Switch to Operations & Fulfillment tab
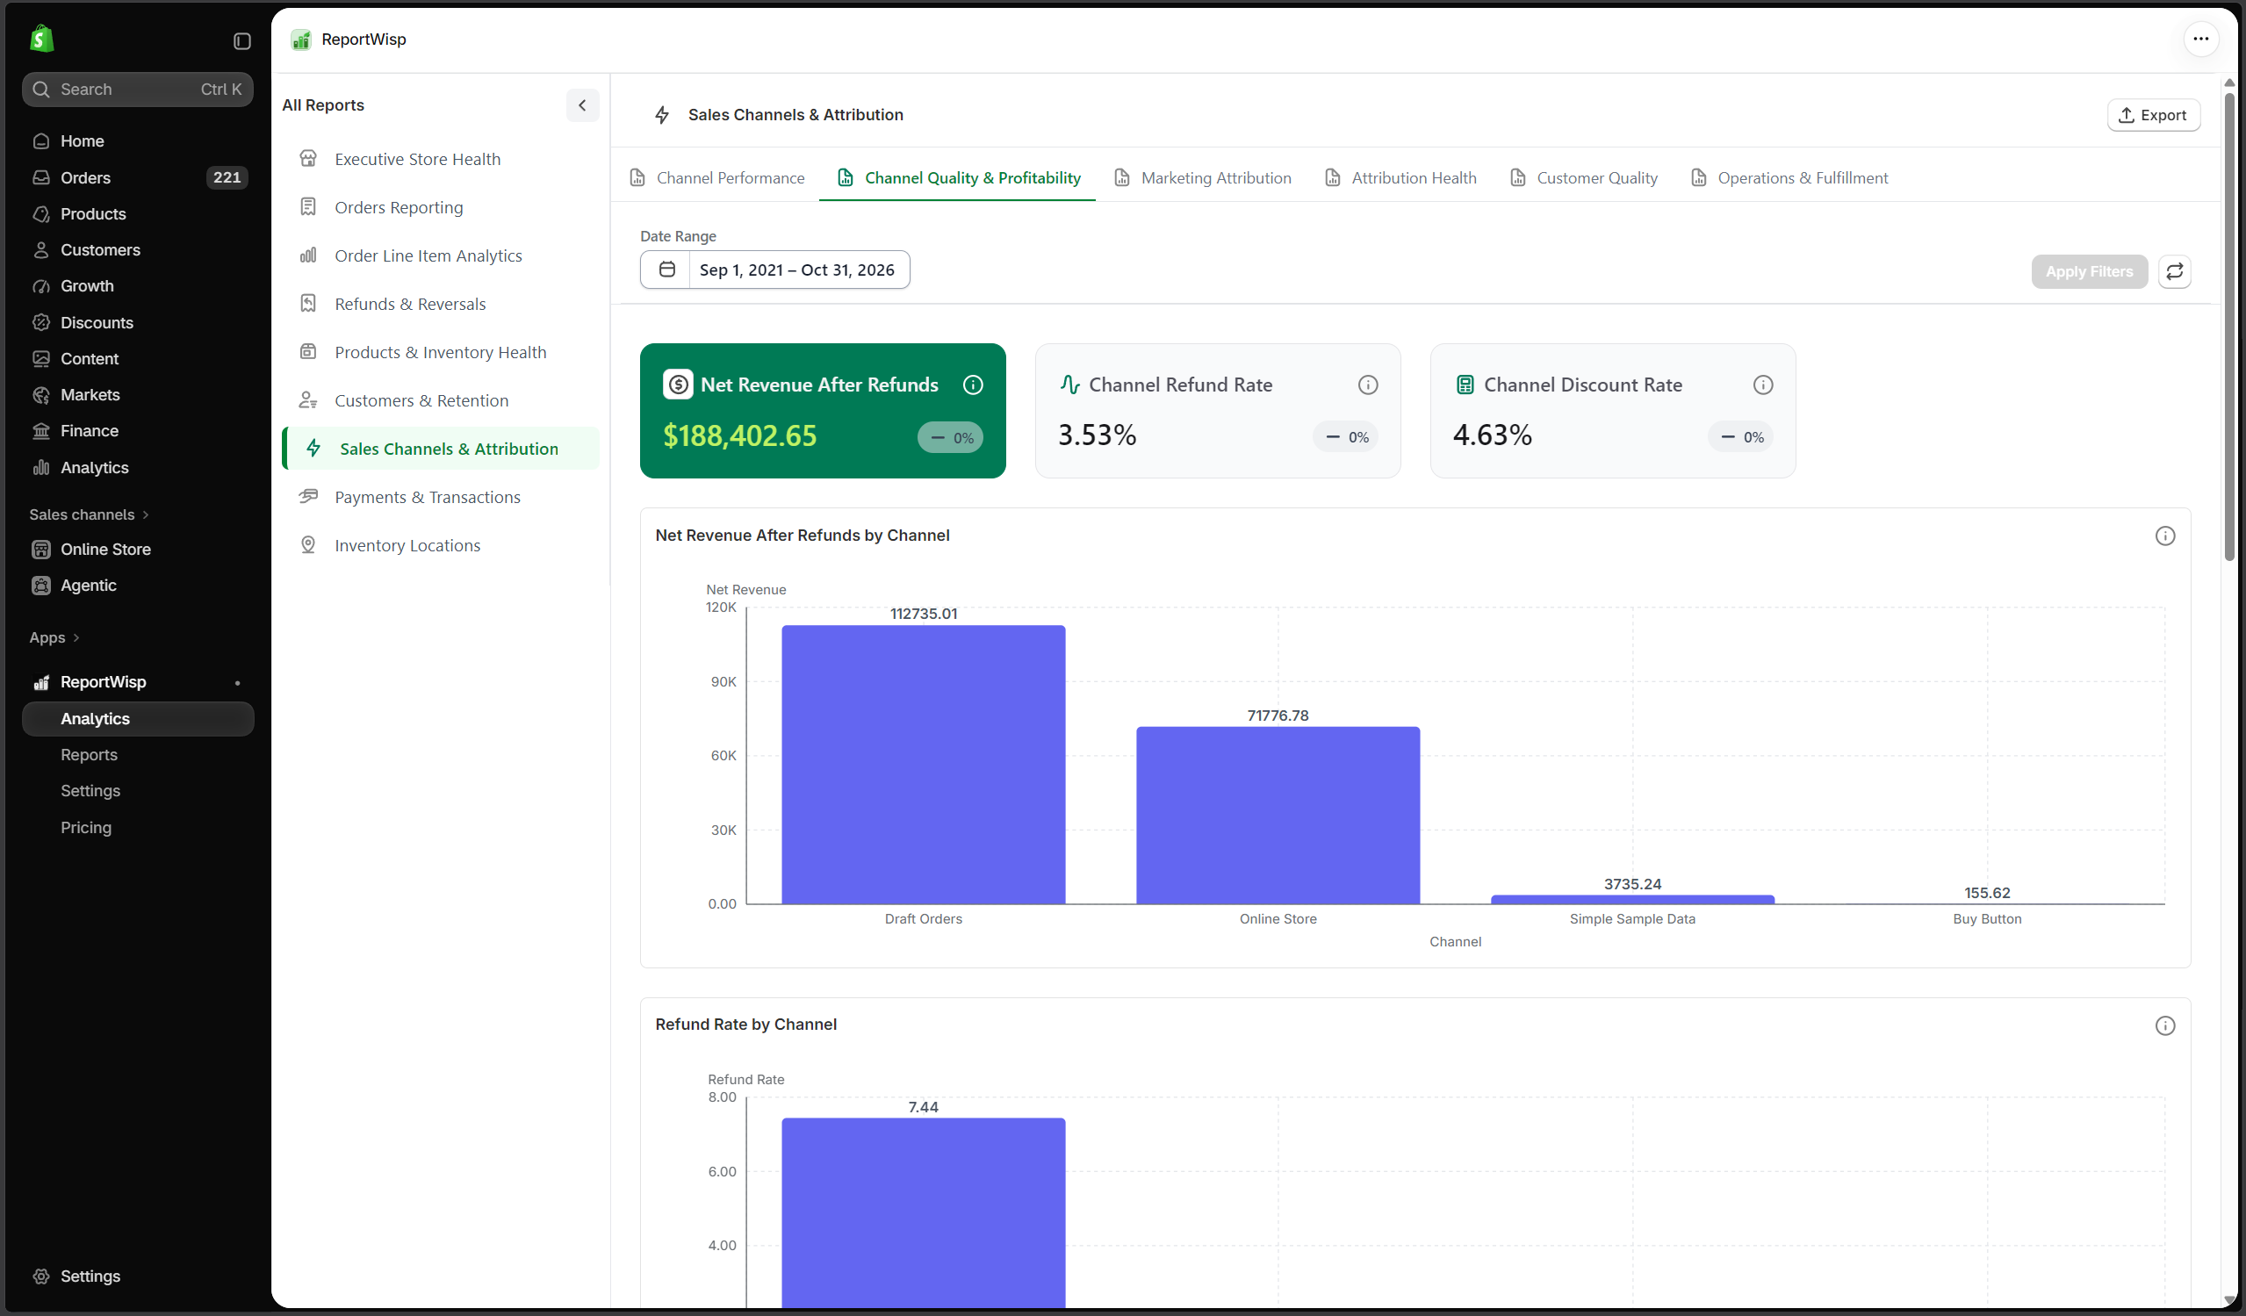This screenshot has width=2246, height=1316. coord(1789,178)
